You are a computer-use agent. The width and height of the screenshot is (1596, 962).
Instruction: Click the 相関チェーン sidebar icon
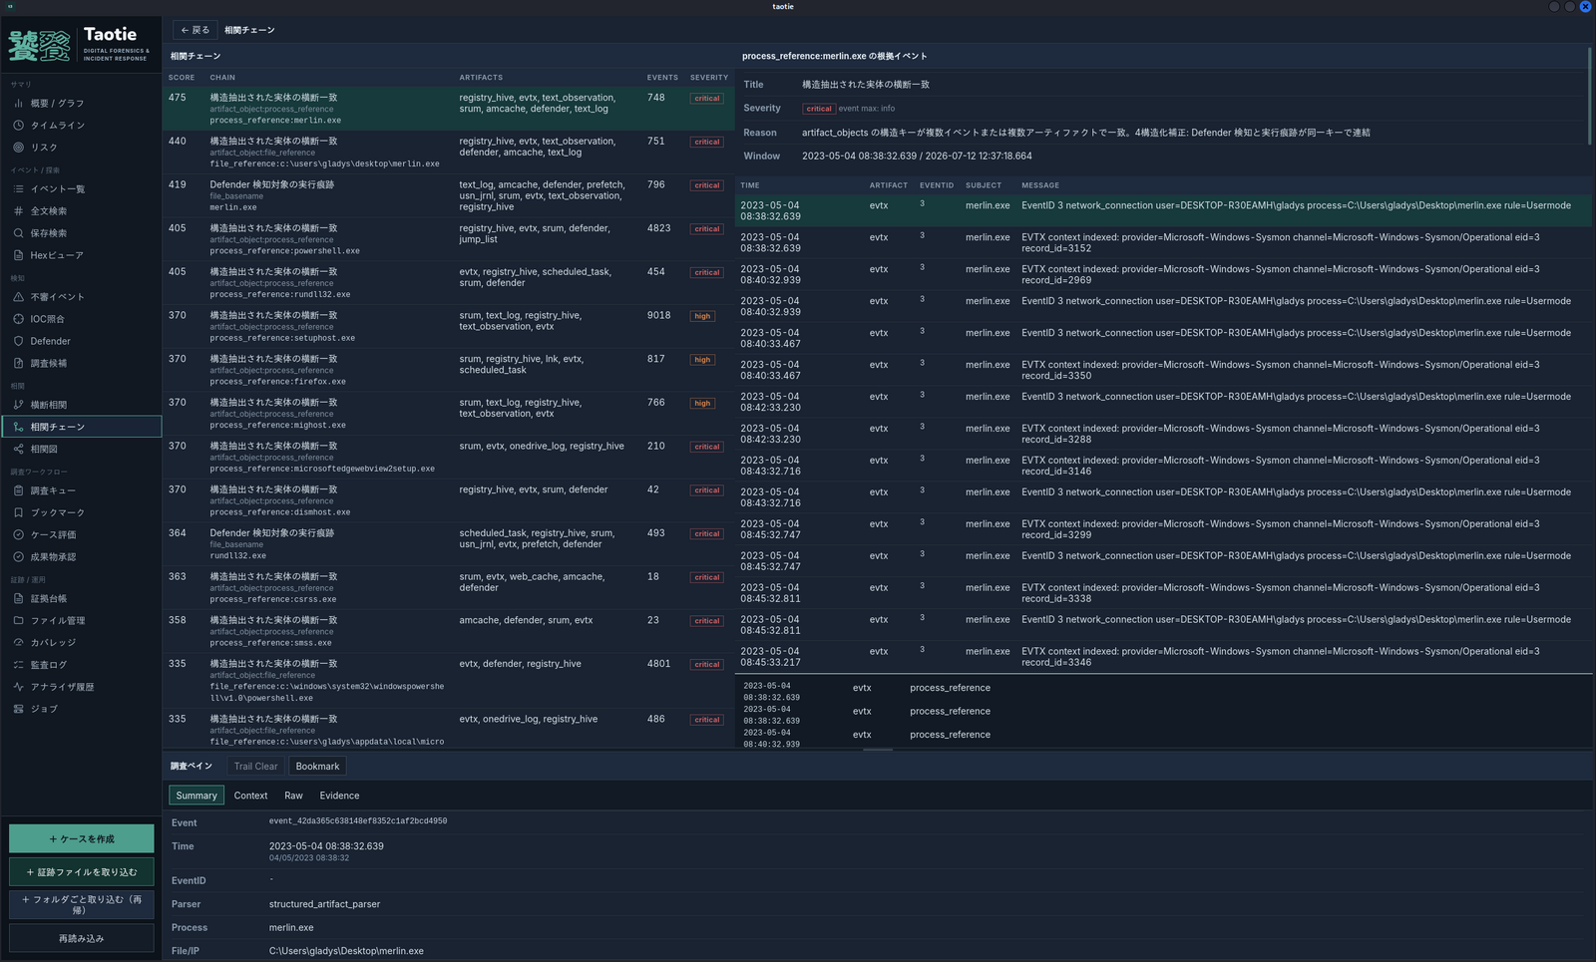point(18,426)
